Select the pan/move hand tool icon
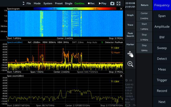The height and width of the screenshot is (107, 171). tap(130, 54)
